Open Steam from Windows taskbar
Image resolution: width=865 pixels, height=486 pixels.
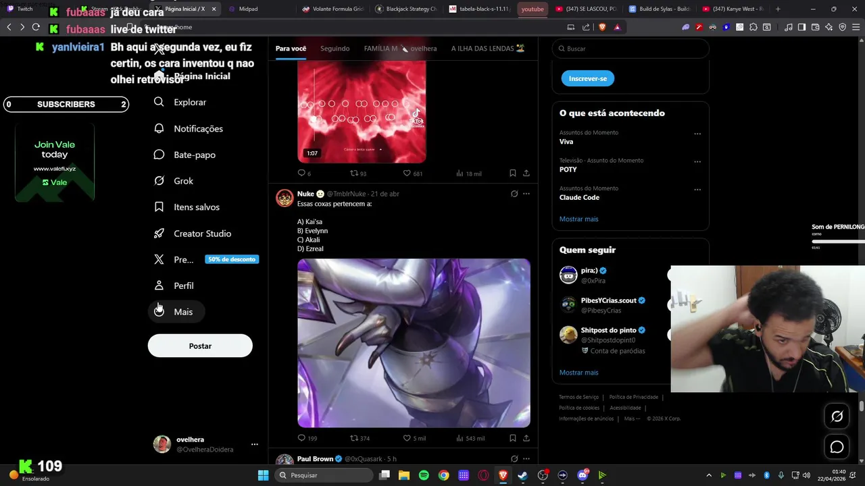pyautogui.click(x=522, y=475)
